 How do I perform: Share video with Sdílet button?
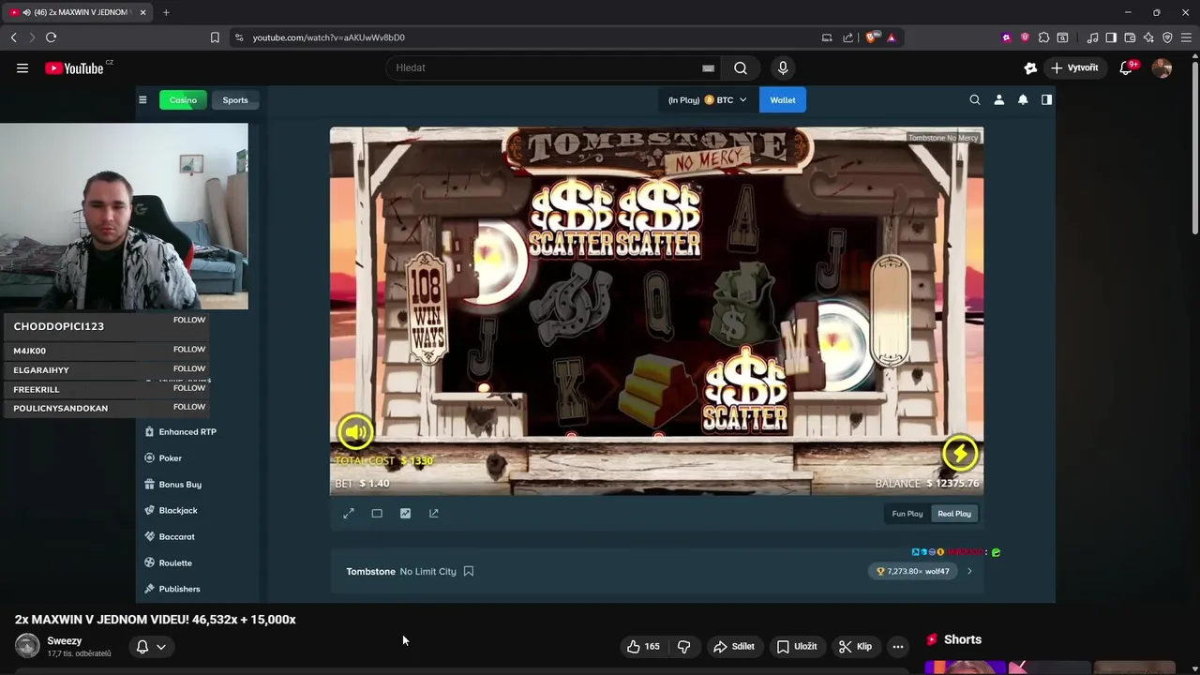[x=734, y=646]
